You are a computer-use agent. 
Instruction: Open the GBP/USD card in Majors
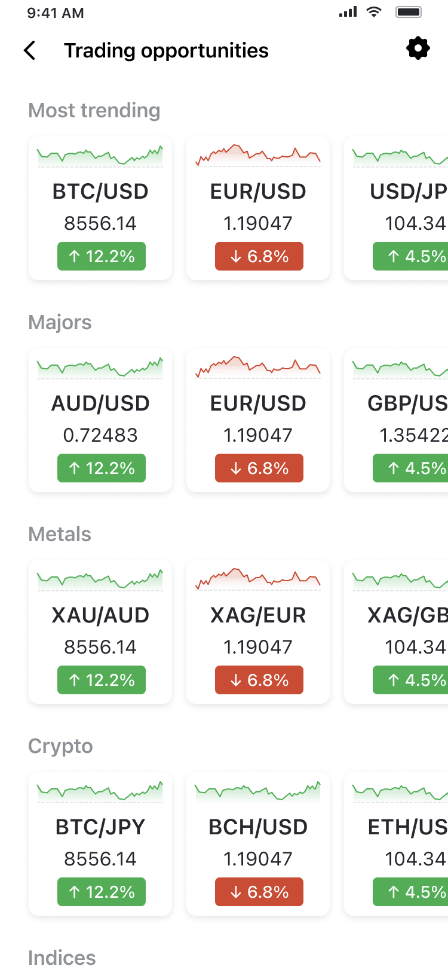[397, 419]
